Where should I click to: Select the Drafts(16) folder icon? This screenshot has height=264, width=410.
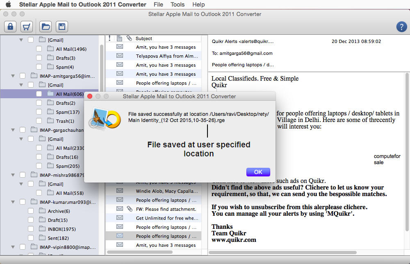coord(50,157)
